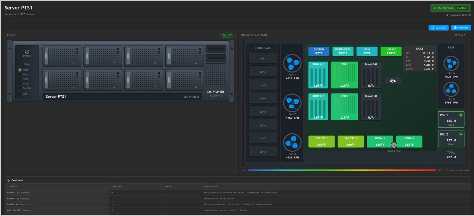Open the Properties button

461,28
